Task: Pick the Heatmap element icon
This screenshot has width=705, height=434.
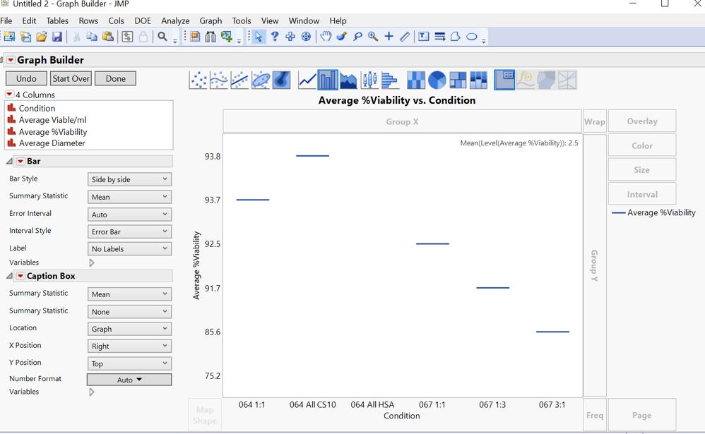Action: pos(416,80)
